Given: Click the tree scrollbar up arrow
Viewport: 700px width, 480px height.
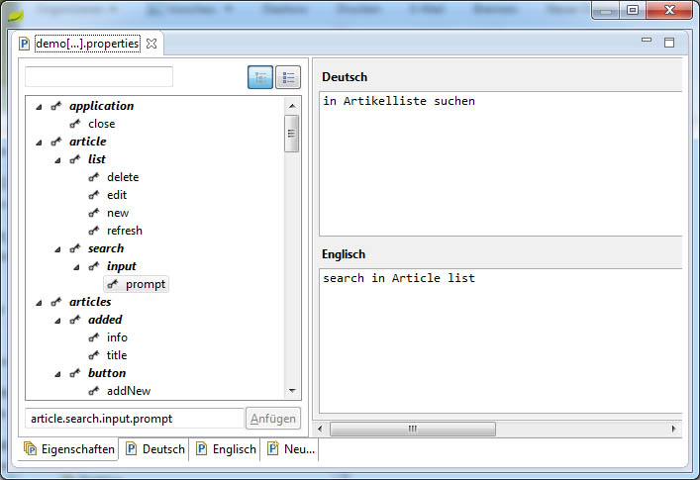Looking at the screenshot, I should click(x=292, y=106).
